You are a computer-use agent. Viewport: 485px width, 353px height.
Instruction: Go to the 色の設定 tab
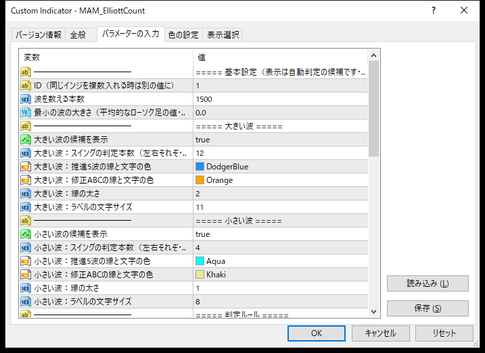(183, 34)
